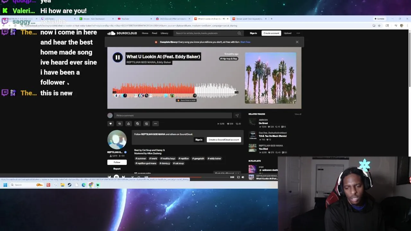Open the #summer tag
411x231 pixels.
click(x=141, y=158)
